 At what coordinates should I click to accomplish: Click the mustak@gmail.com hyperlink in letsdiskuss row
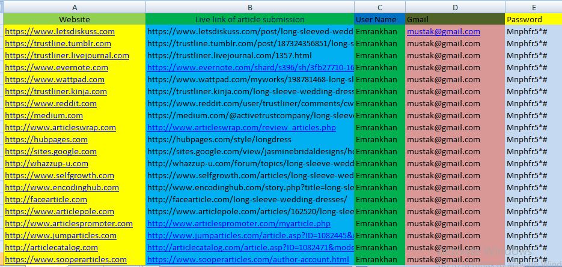(444, 31)
